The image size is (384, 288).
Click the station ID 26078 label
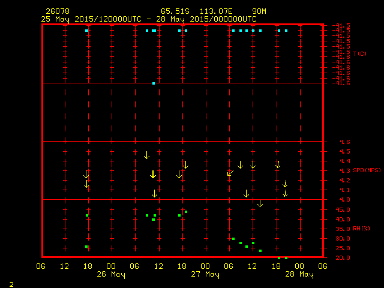57,11
